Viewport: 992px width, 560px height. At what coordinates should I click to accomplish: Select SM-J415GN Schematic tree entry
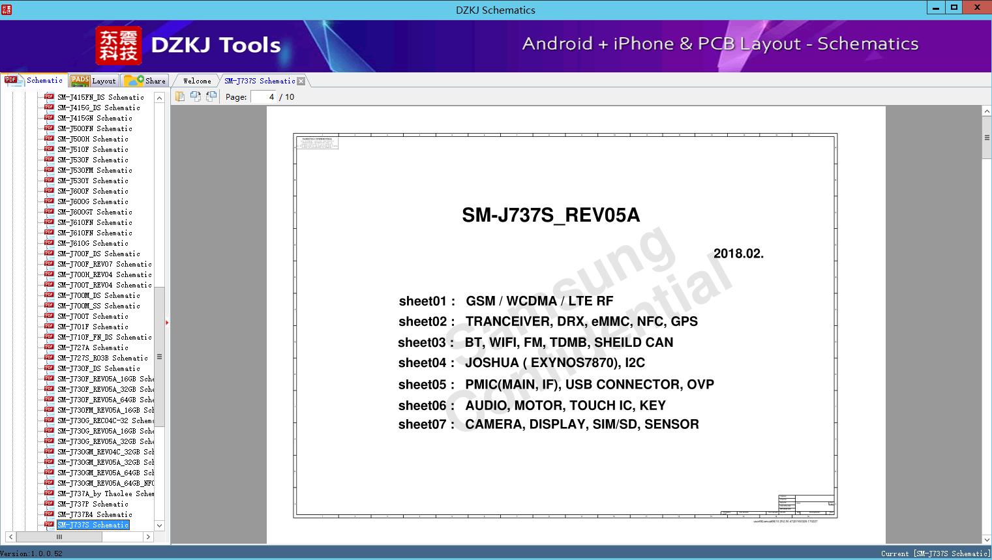(x=95, y=118)
